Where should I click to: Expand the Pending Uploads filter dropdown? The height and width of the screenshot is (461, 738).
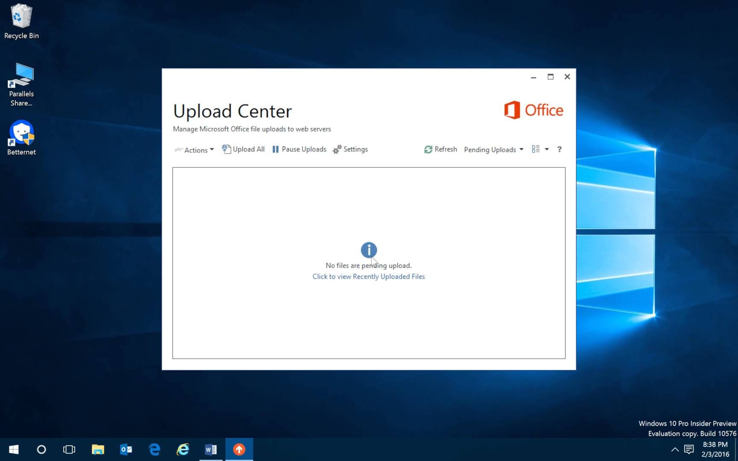[x=494, y=150]
